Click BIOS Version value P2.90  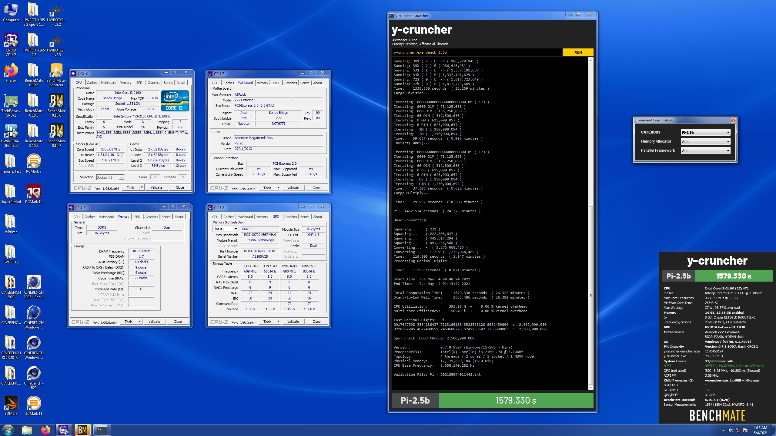278,143
